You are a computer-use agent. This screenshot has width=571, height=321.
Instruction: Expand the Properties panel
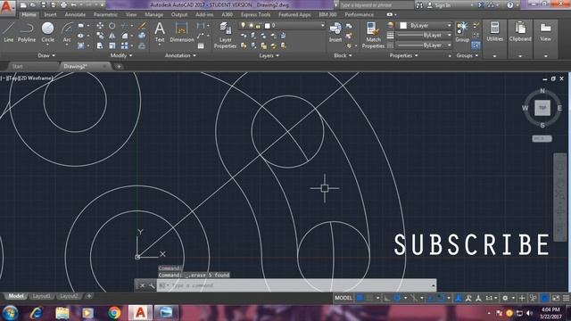pyautogui.click(x=403, y=55)
